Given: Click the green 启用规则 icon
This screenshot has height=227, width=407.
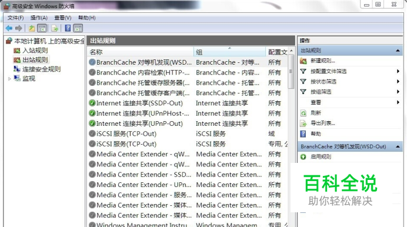Looking at the screenshot, I should click(303, 156).
